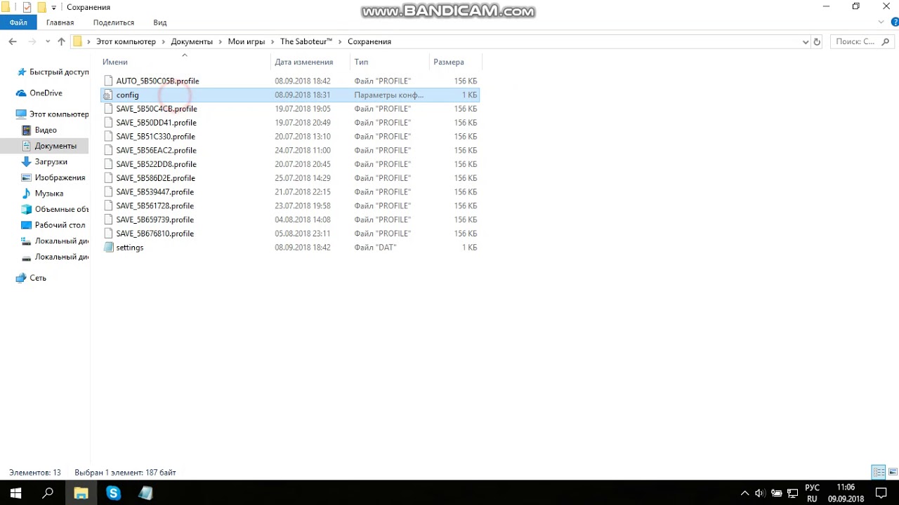
Task: Open the Файл menu tab
Action: click(x=18, y=22)
